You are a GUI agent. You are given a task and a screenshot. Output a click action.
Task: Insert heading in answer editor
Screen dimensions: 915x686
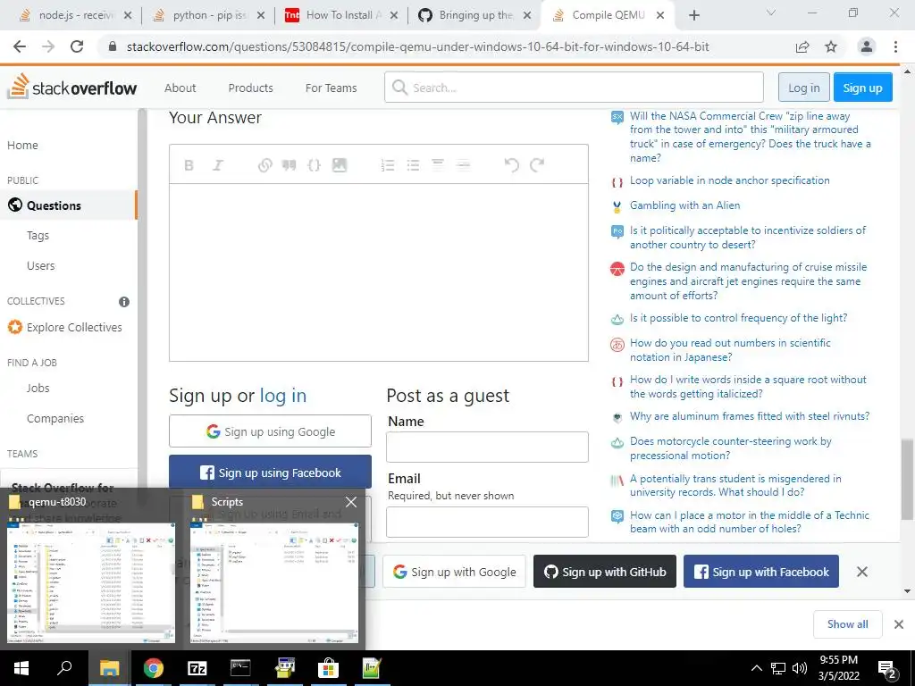[x=438, y=165]
